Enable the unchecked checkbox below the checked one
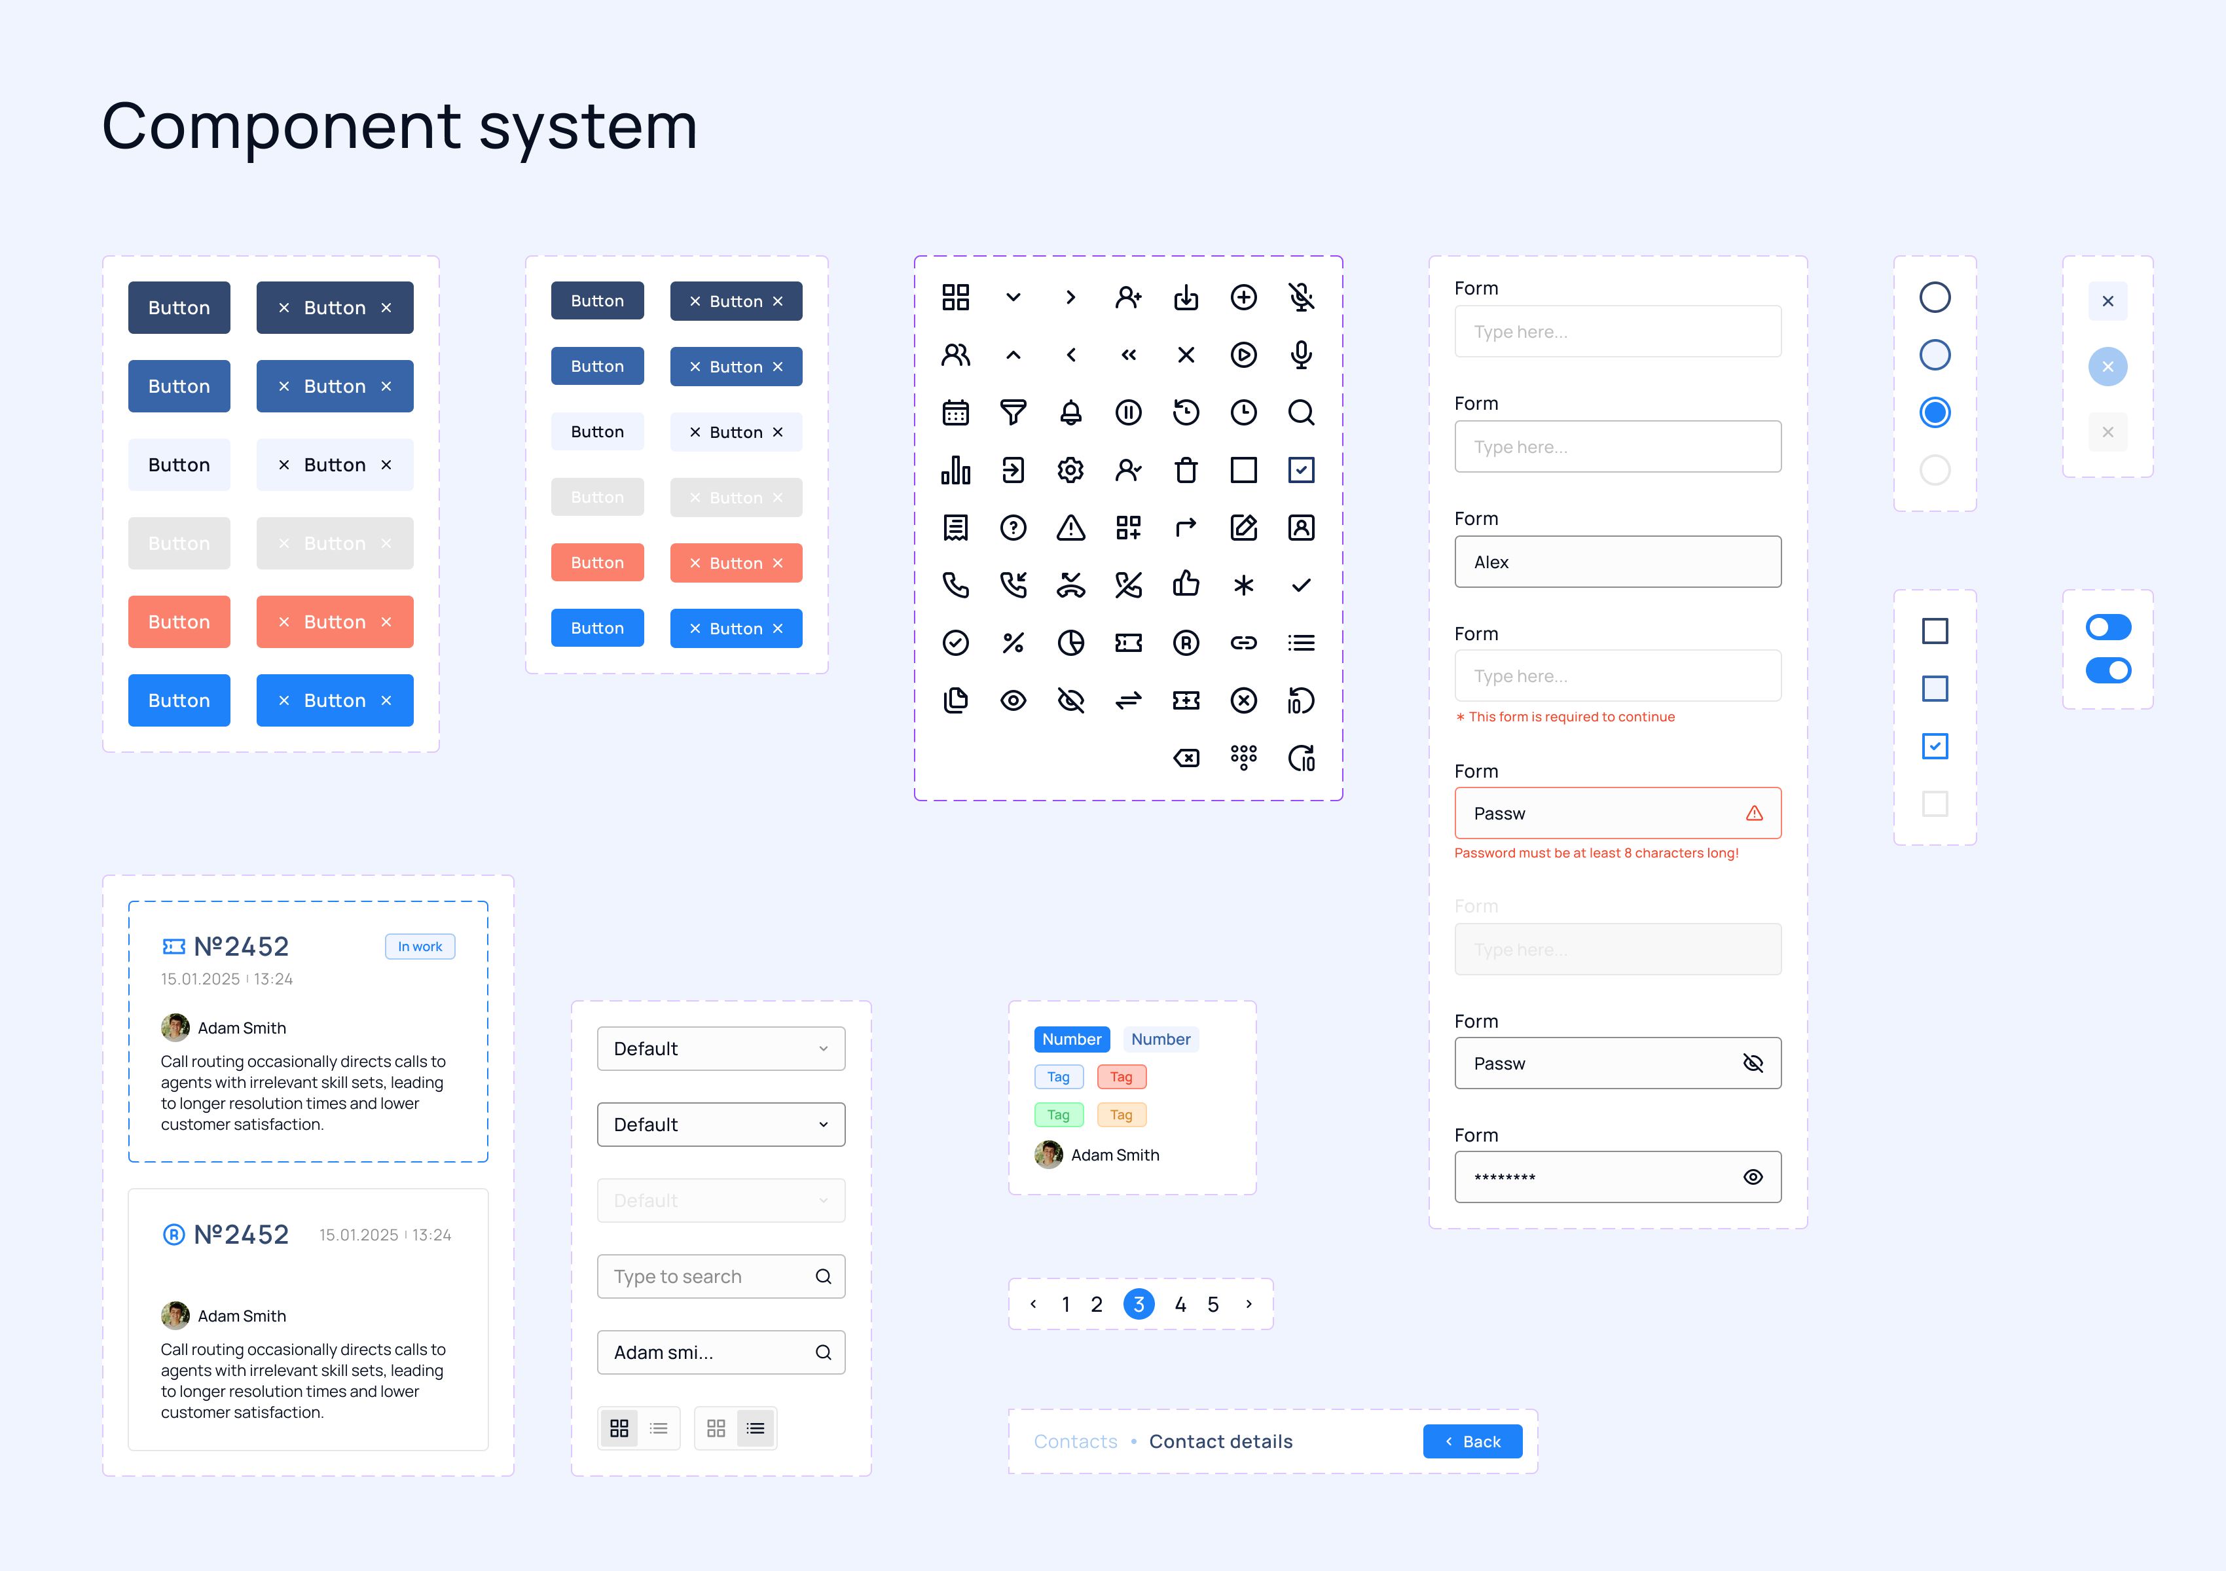The height and width of the screenshot is (1571, 2226). click(1935, 803)
